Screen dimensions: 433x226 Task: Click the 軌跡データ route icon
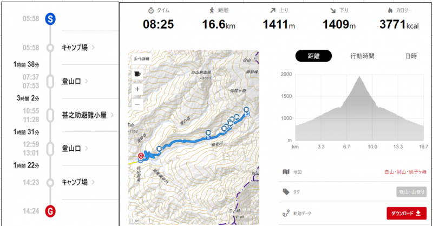(x=286, y=214)
